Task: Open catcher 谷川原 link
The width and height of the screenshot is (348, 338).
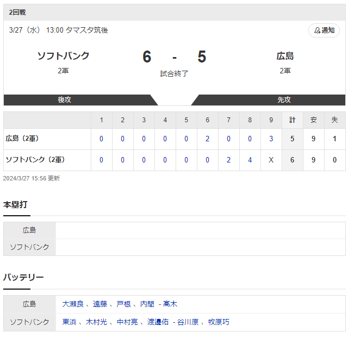Action: coord(188,322)
